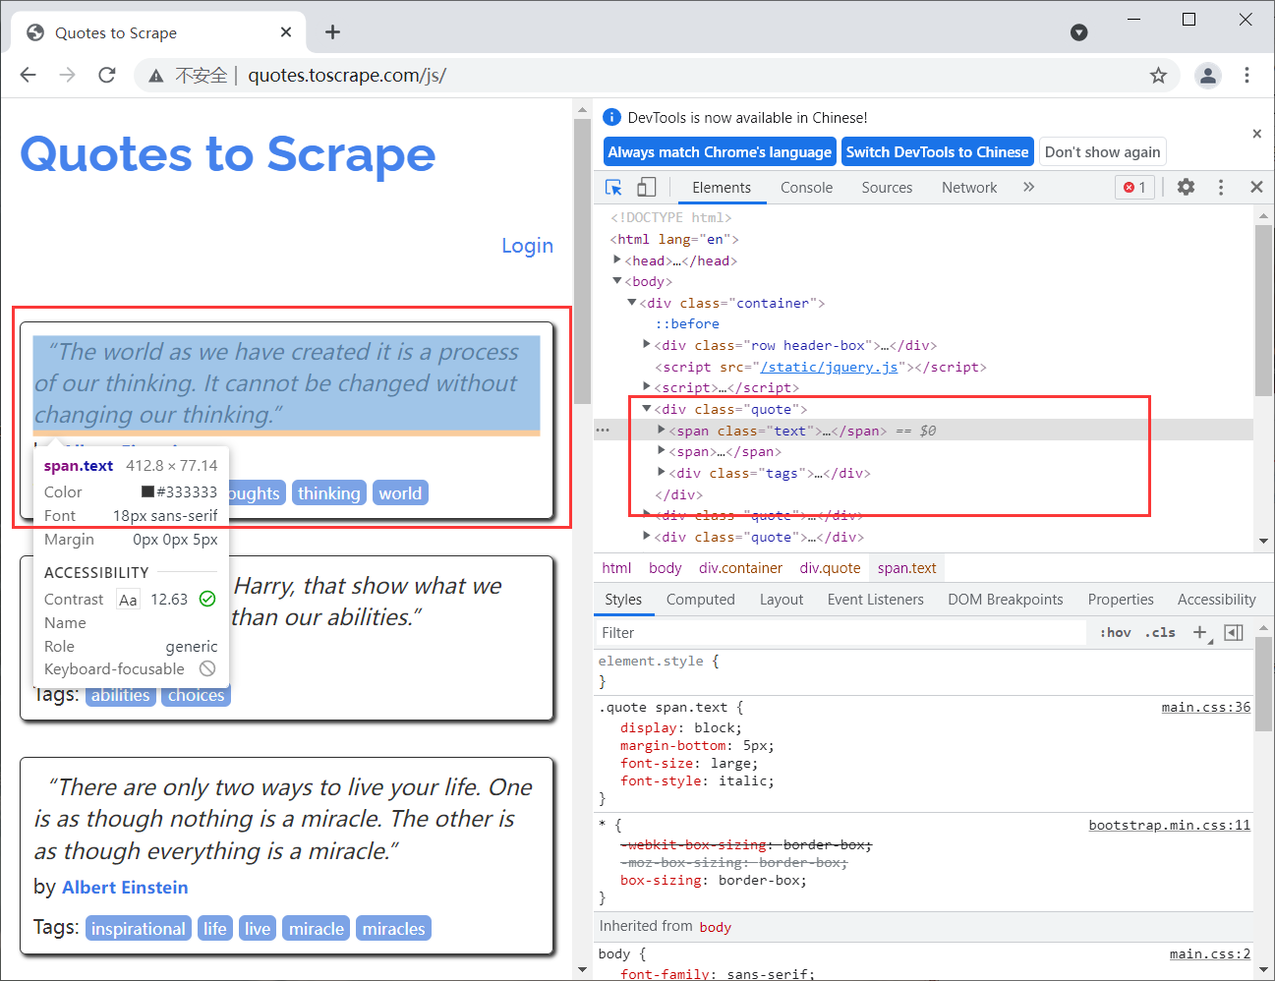Image resolution: width=1275 pixels, height=981 pixels.
Task: Click the DOM ellipsis actions icon
Action: (x=603, y=431)
